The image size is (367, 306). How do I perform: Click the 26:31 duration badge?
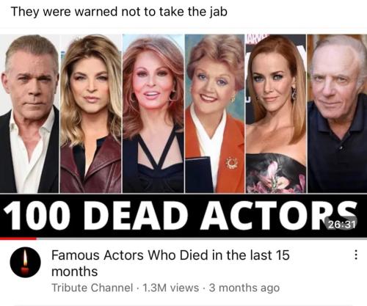[x=341, y=224]
